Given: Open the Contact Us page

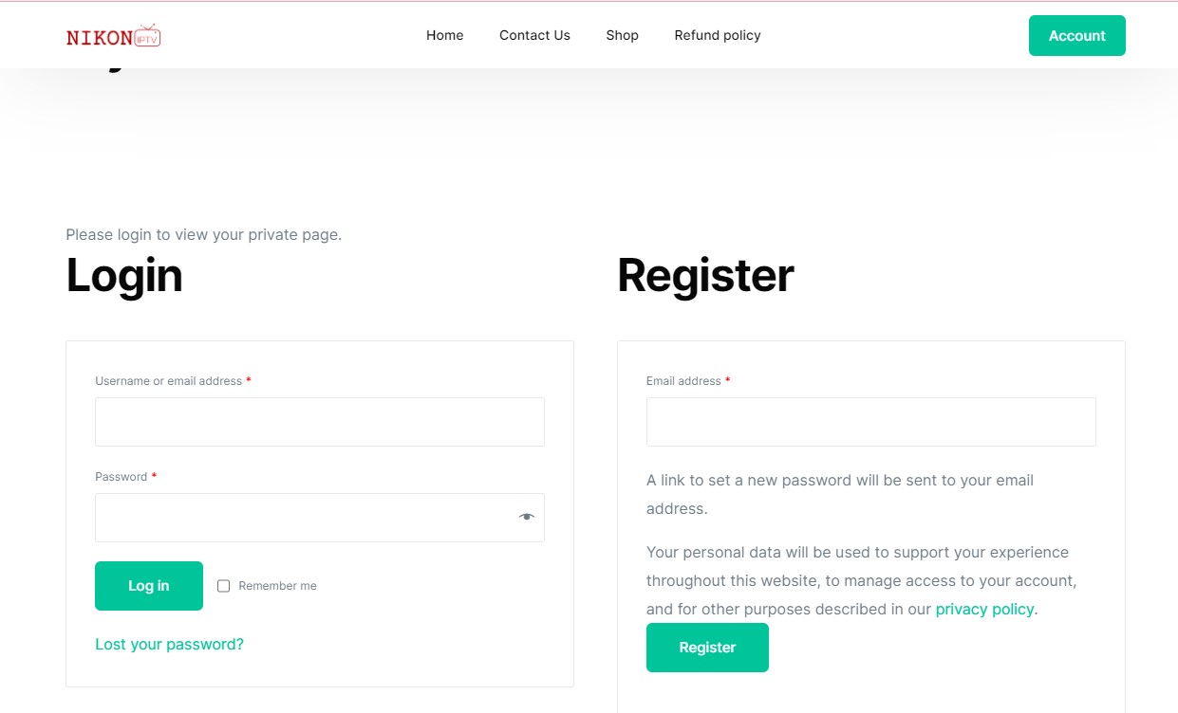Looking at the screenshot, I should click(x=534, y=35).
